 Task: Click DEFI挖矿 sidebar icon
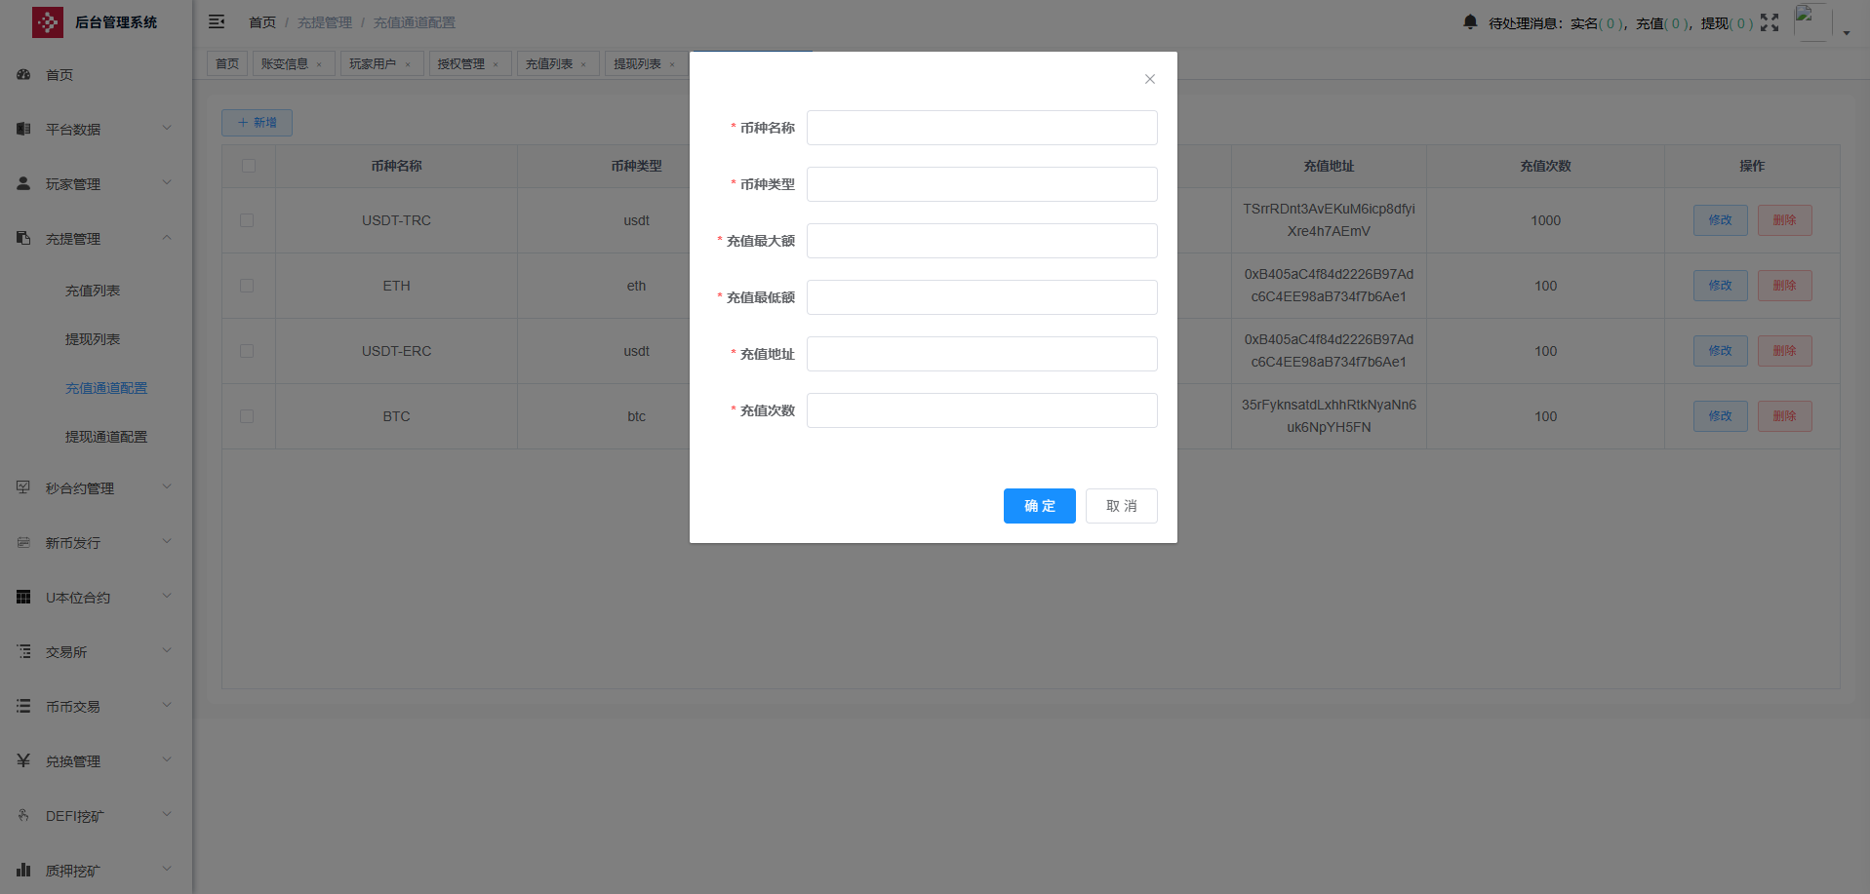[x=23, y=815]
